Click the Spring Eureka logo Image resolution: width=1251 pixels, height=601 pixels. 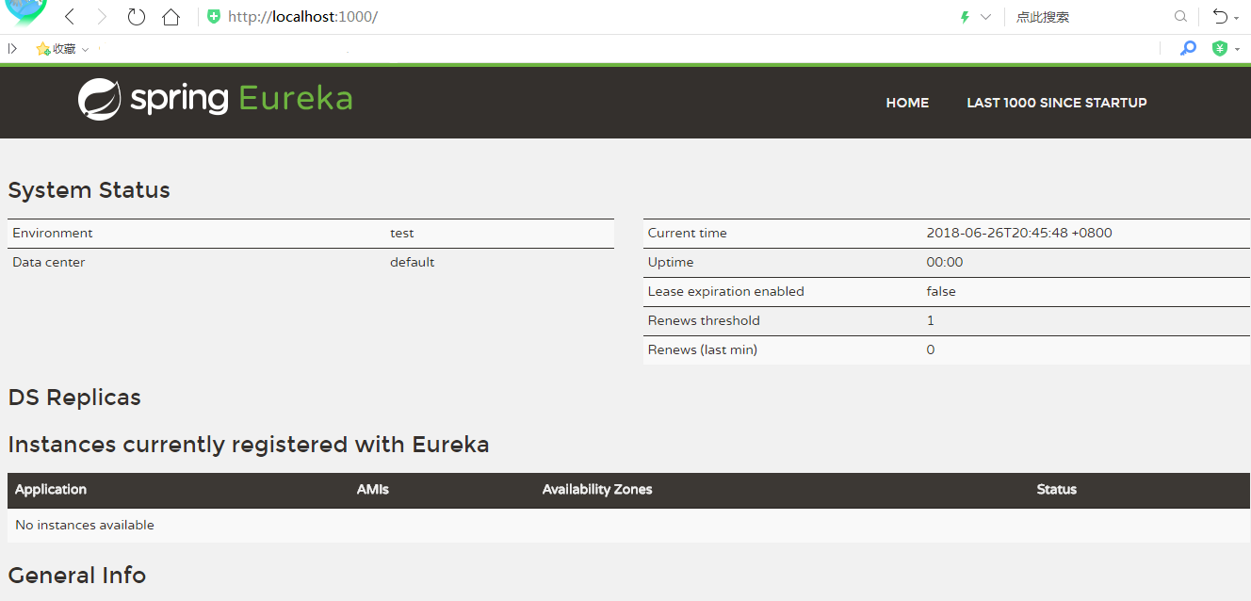coord(216,99)
